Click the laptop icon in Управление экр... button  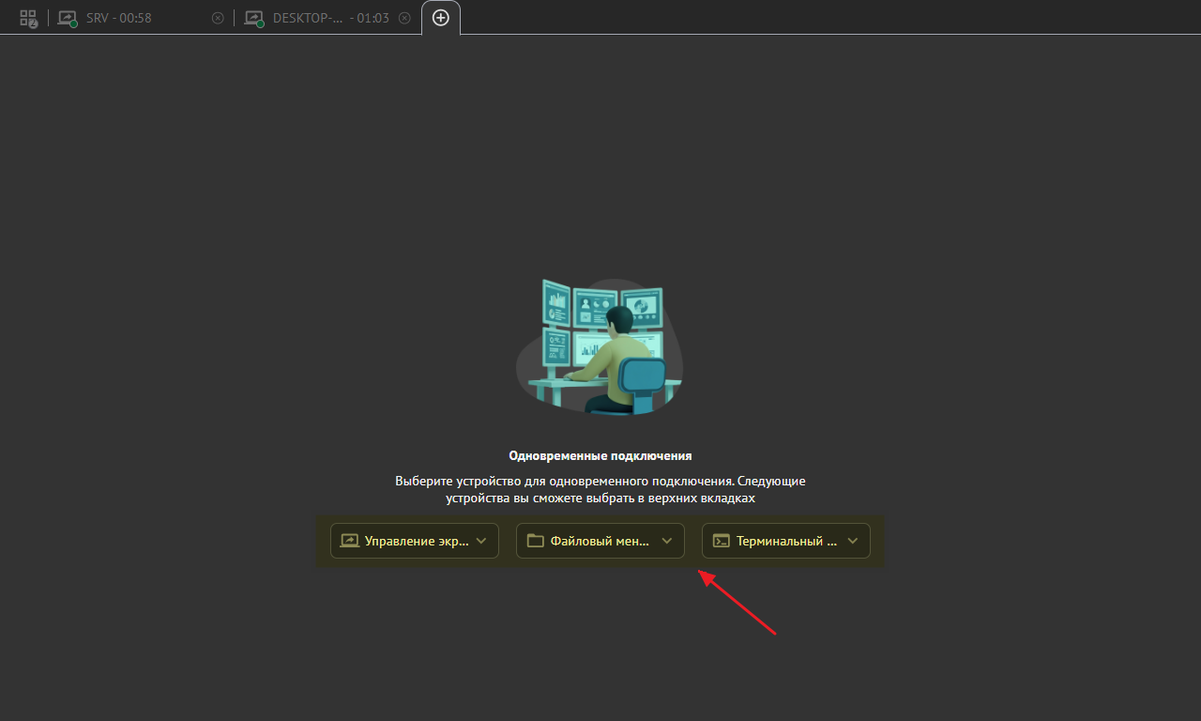pyautogui.click(x=349, y=541)
